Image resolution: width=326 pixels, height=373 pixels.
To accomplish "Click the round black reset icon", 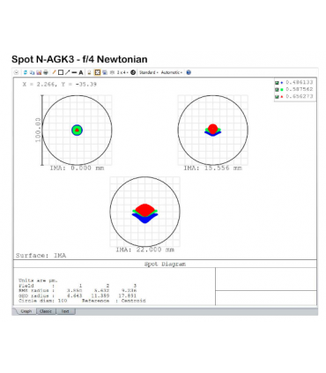I will pos(133,72).
